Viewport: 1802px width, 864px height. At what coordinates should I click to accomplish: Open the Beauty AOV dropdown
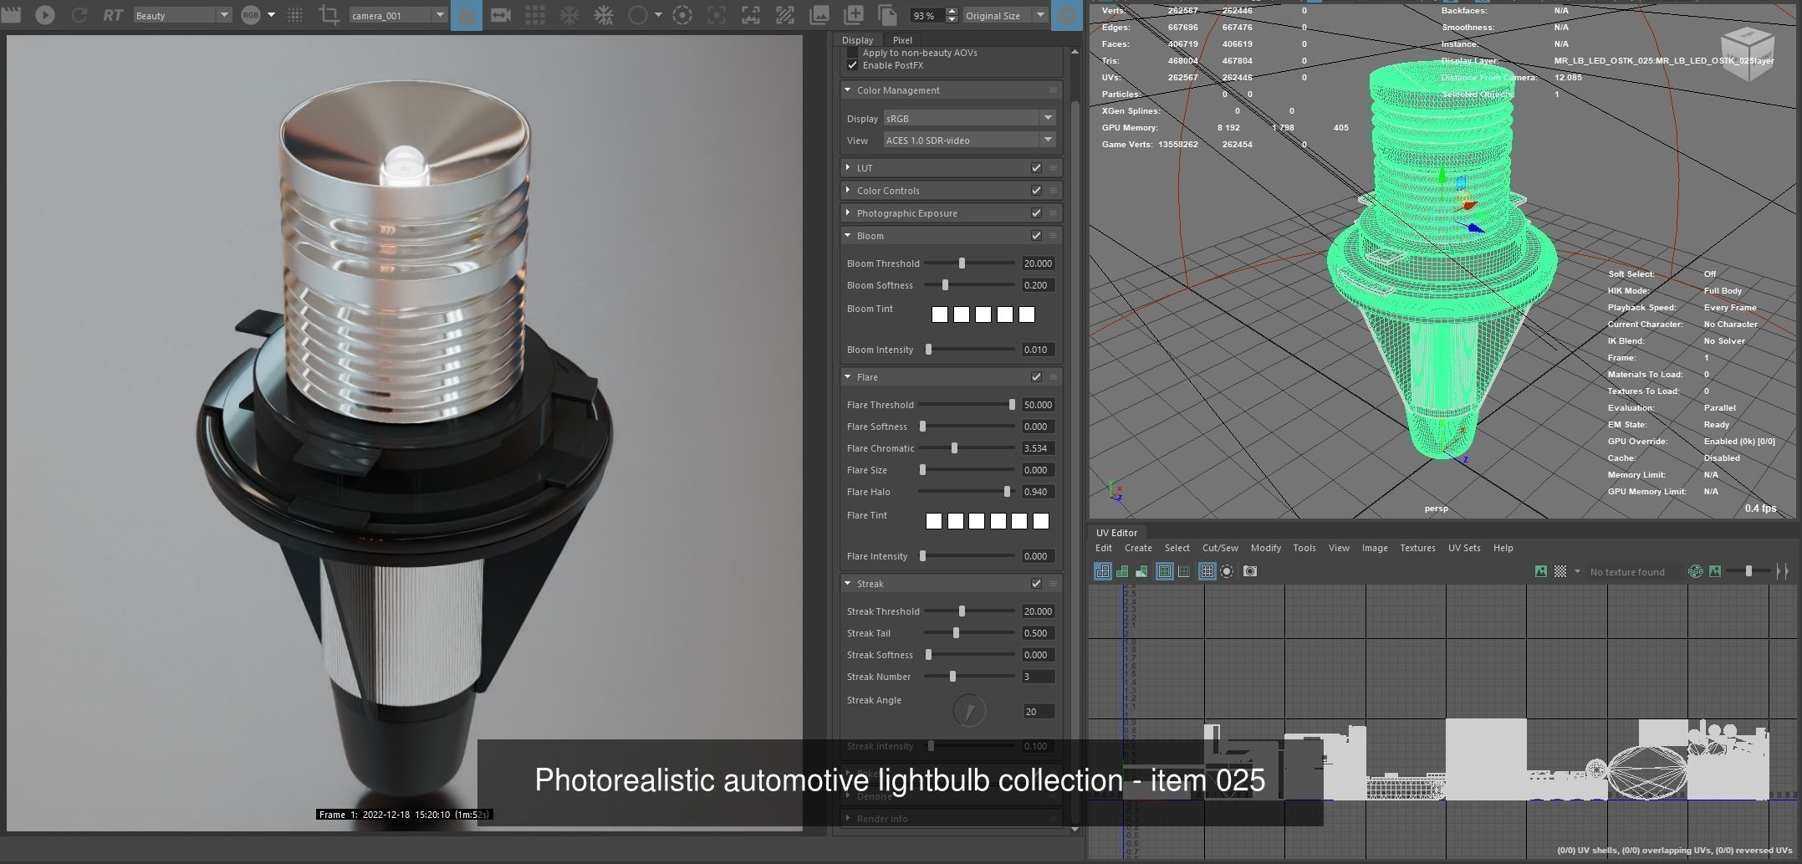[181, 15]
